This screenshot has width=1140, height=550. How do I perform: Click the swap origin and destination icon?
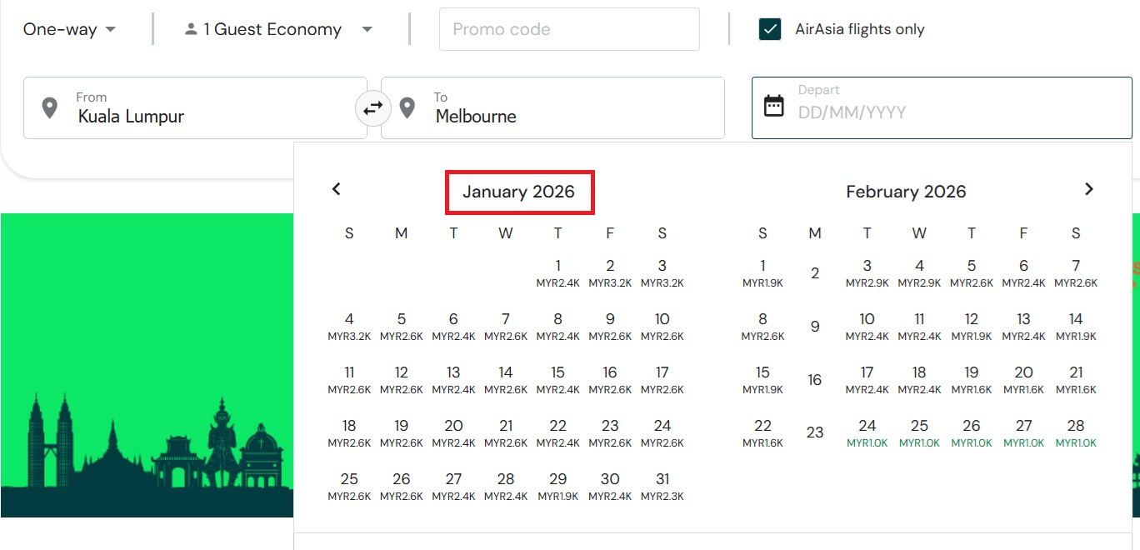click(372, 107)
